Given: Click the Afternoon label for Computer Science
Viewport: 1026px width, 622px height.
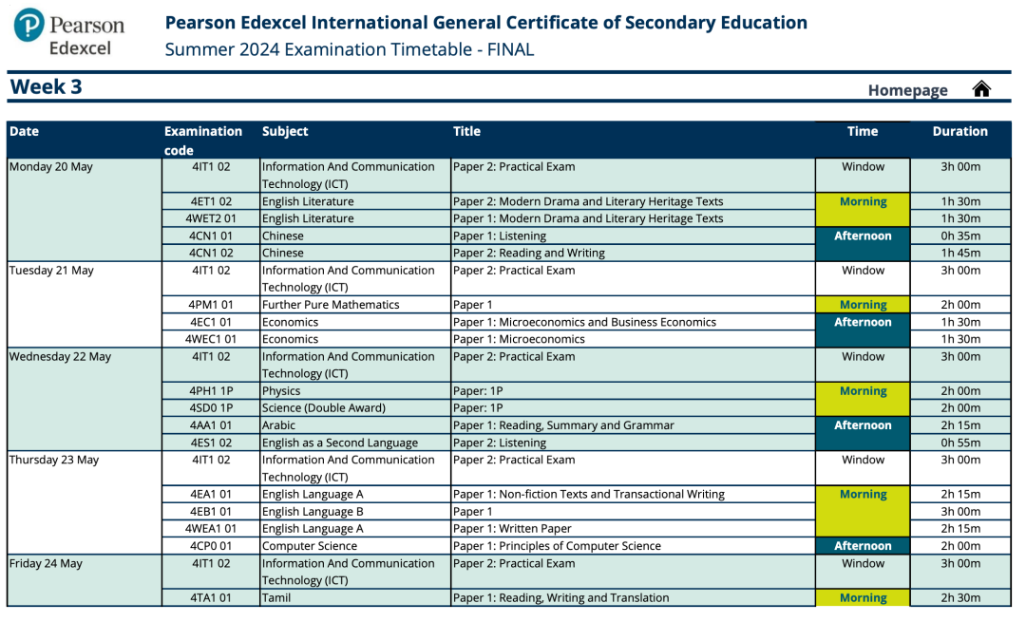Looking at the screenshot, I should click(x=863, y=546).
